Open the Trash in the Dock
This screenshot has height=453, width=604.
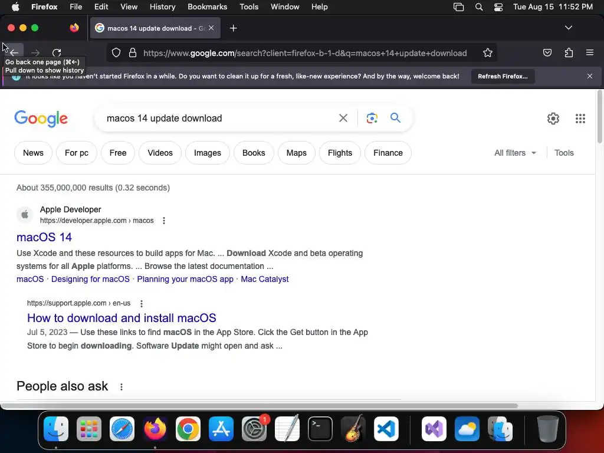(x=548, y=429)
